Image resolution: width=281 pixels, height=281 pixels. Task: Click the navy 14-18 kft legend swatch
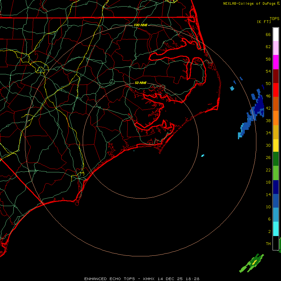[276, 187]
